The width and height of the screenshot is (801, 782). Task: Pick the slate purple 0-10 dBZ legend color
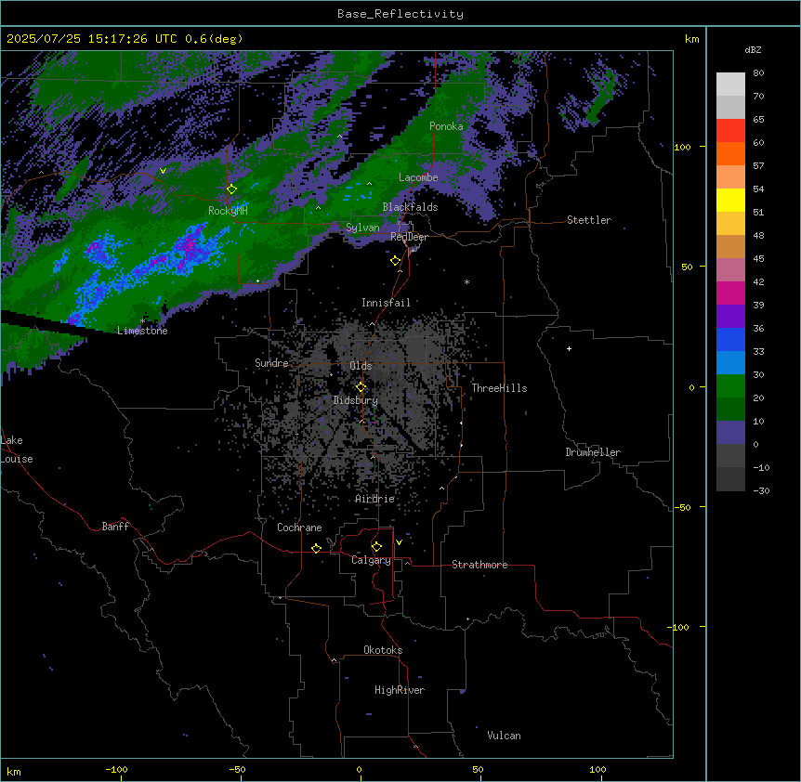coord(730,433)
